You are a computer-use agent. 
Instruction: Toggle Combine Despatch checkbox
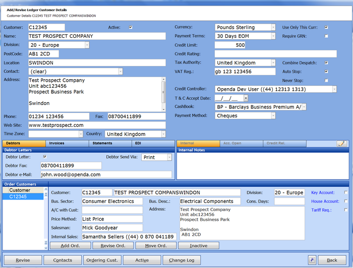(326, 63)
